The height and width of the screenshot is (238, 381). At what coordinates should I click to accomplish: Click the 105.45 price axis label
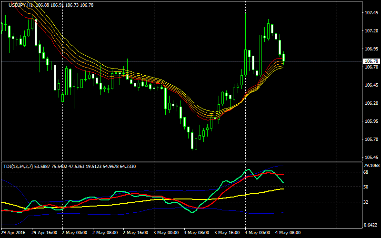pos(371,158)
